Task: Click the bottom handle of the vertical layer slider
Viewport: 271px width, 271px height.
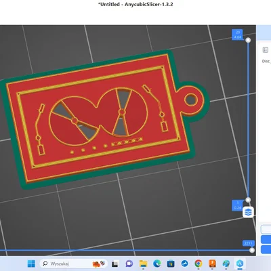Action: 248,200
